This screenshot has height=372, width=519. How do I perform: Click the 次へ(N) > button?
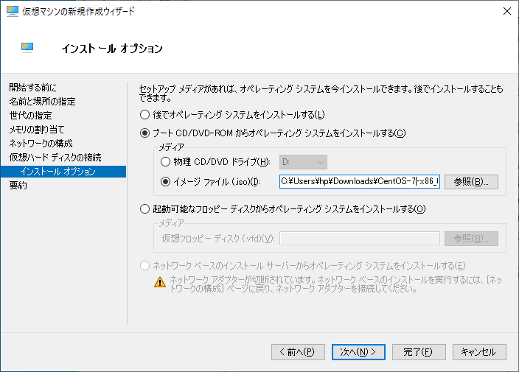(358, 352)
